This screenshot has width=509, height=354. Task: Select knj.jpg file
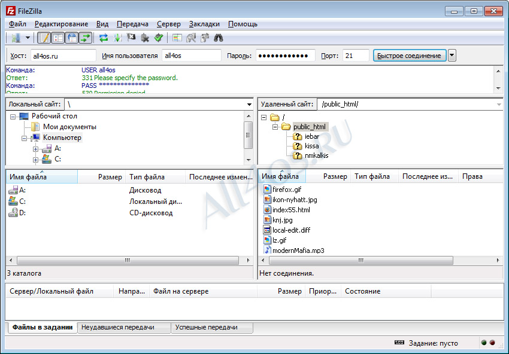pos(283,220)
